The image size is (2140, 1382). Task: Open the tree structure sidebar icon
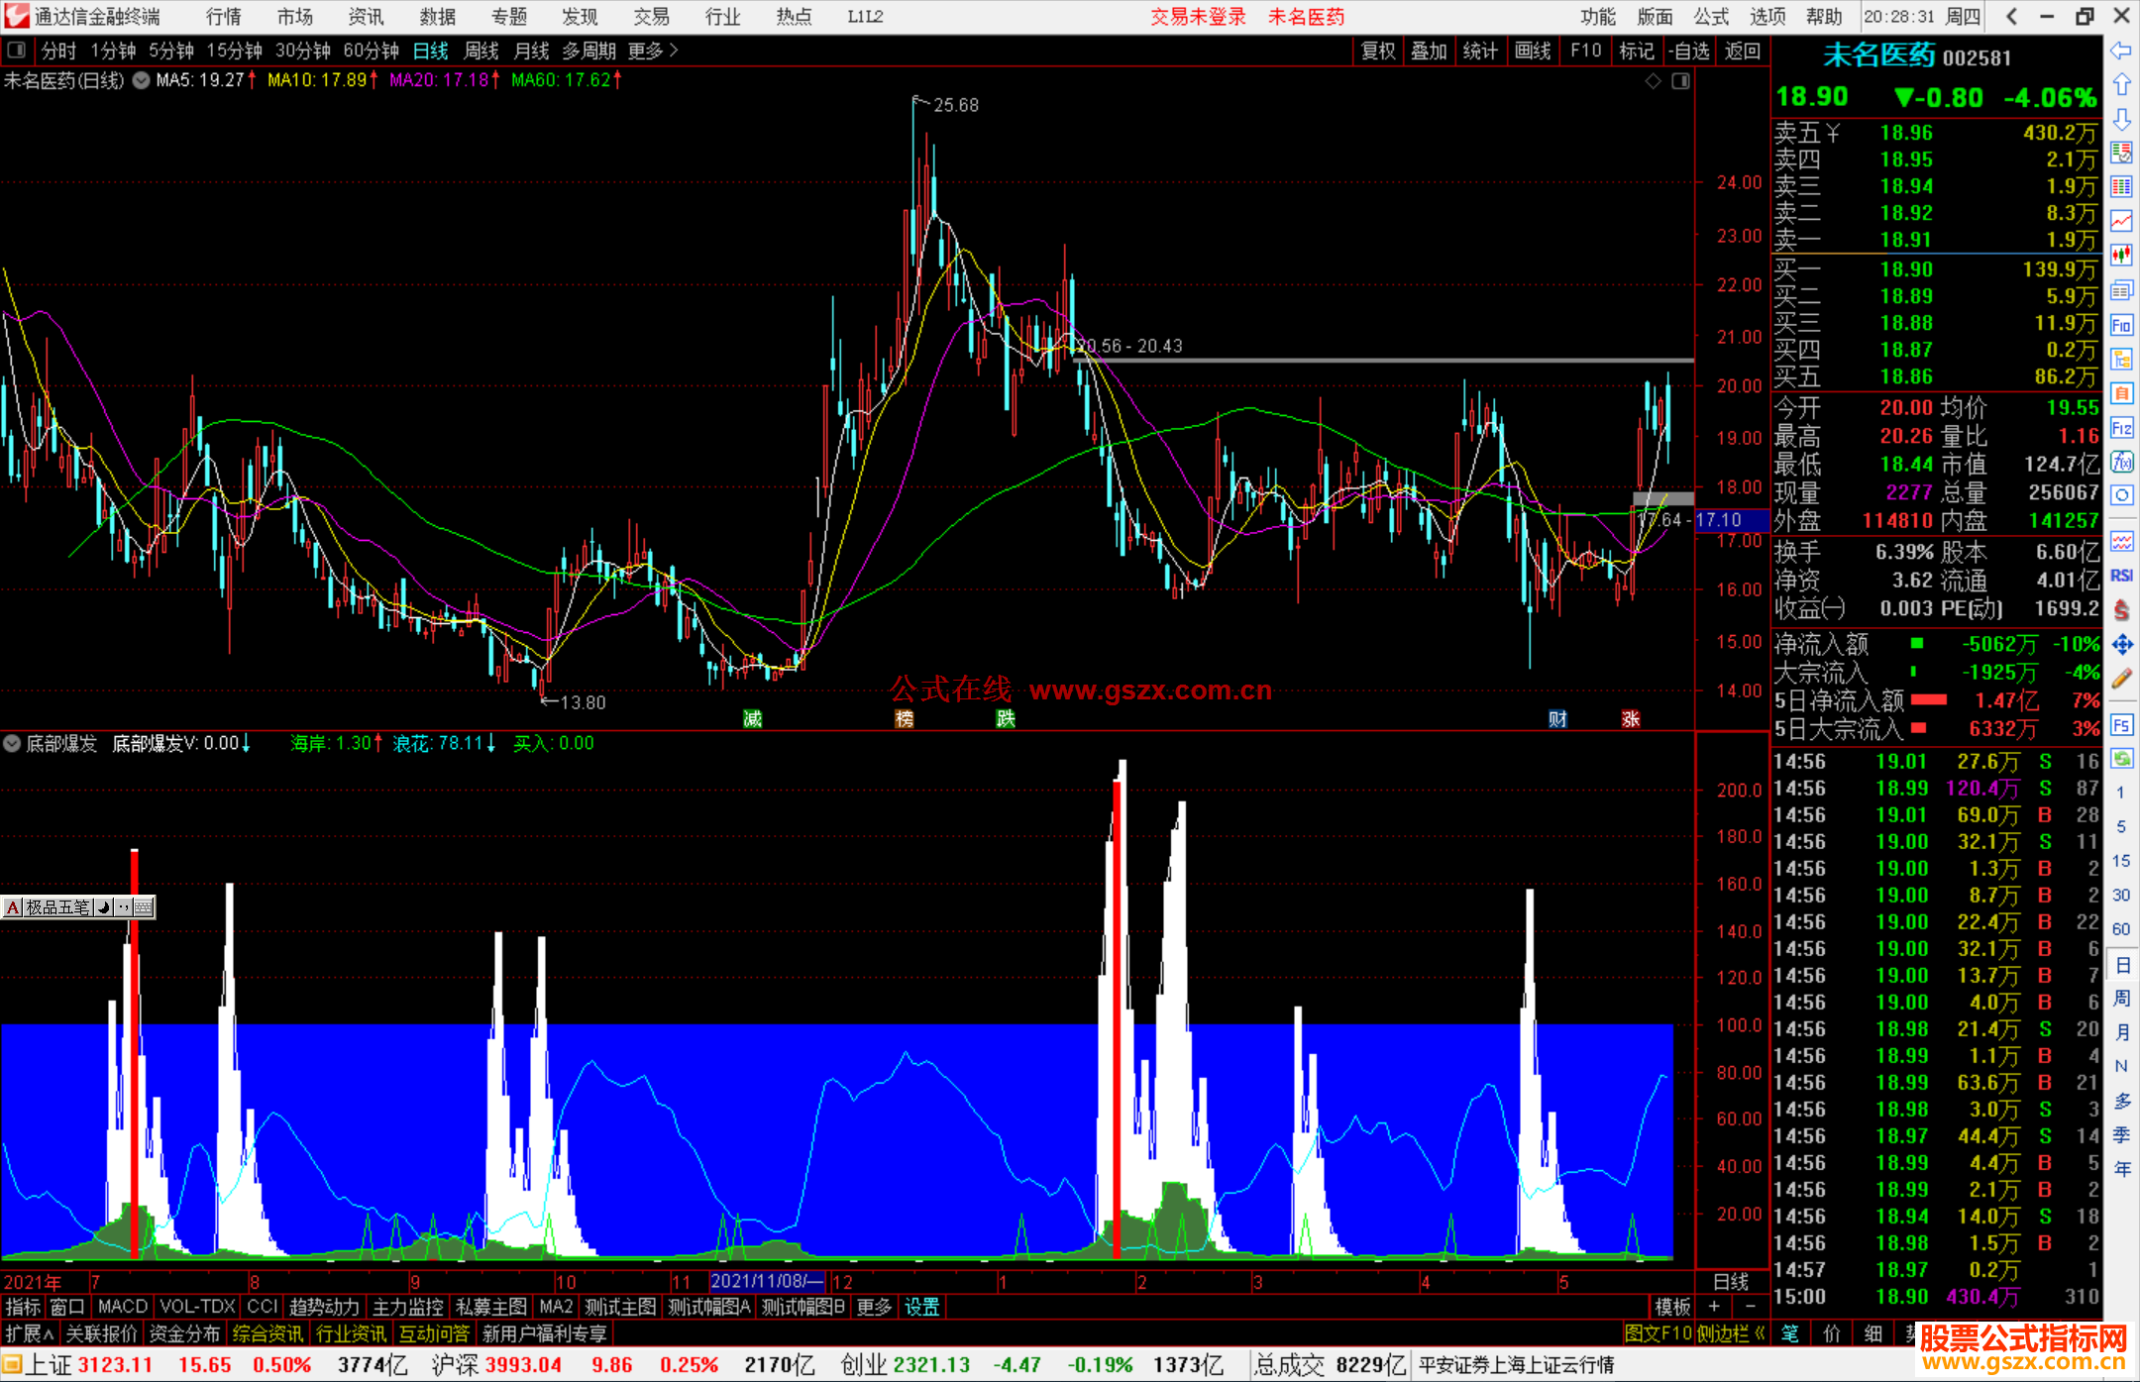pyautogui.click(x=2121, y=359)
